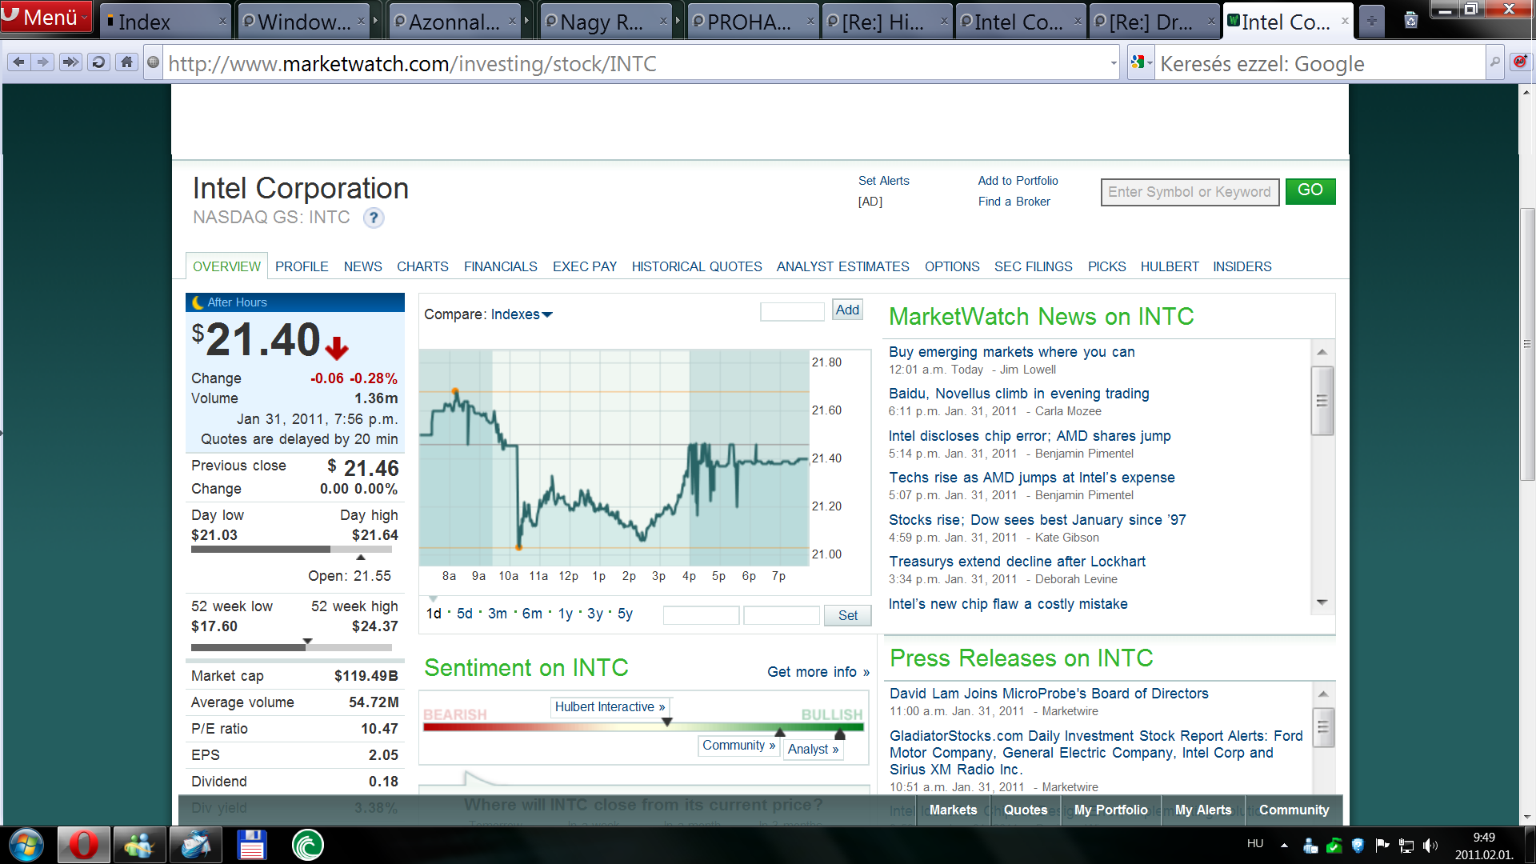Click the fast forward navigation button
Image resolution: width=1536 pixels, height=864 pixels.
pos(70,62)
